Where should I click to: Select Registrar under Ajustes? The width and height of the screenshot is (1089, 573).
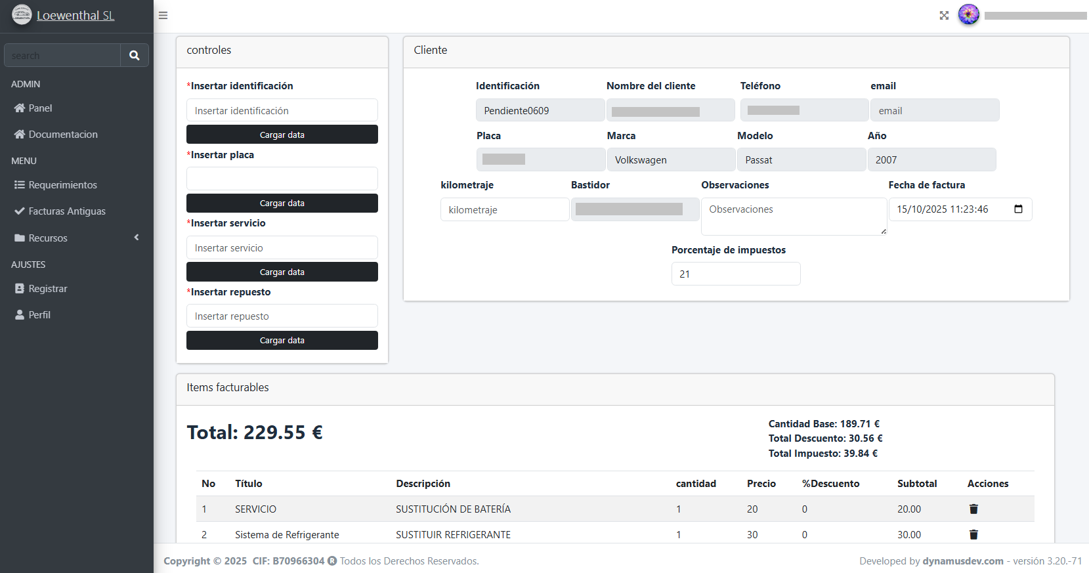tap(48, 289)
